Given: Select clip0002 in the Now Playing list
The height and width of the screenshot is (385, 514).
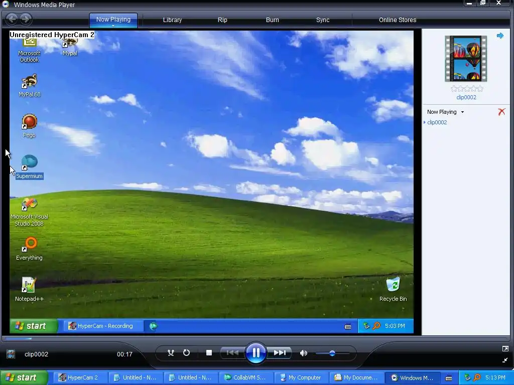Looking at the screenshot, I should (437, 122).
